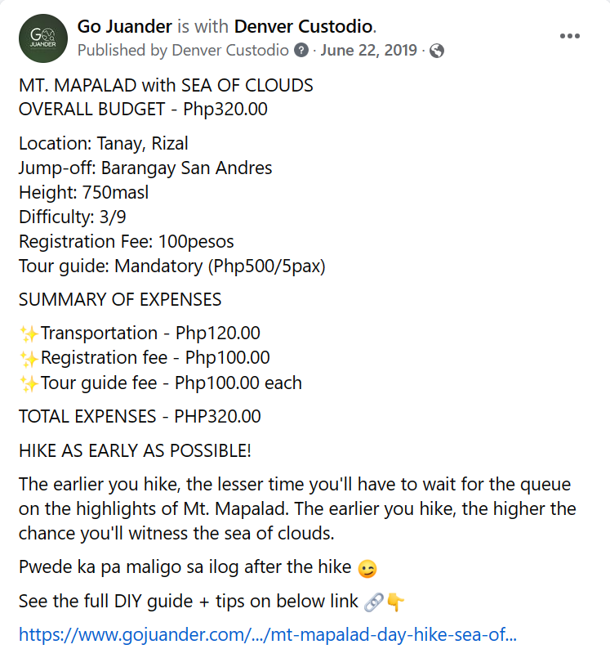Click the sparkle emoji beside Registration fee

pos(29,358)
